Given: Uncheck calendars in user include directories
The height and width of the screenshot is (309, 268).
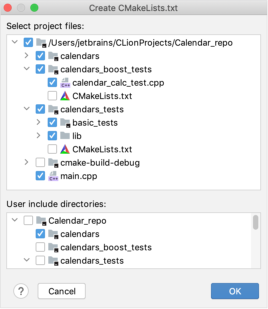Looking at the screenshot, I should tap(40, 234).
